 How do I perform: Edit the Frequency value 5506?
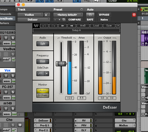[43, 62]
